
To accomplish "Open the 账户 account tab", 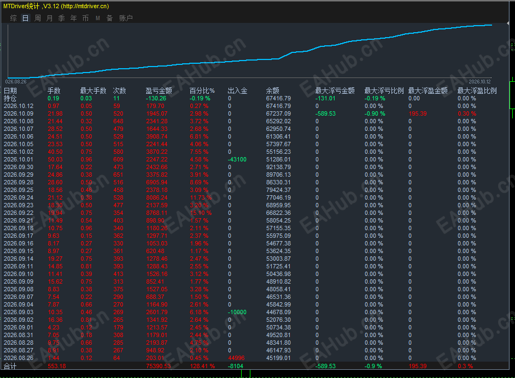I will click(x=126, y=18).
